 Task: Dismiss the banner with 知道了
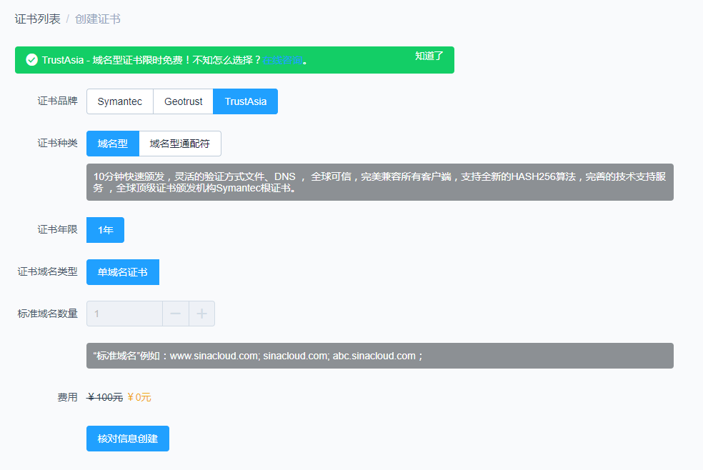click(x=429, y=56)
